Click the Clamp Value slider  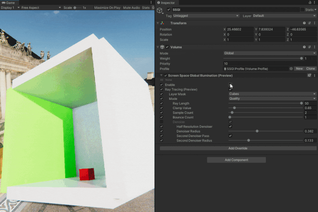click(x=266, y=108)
